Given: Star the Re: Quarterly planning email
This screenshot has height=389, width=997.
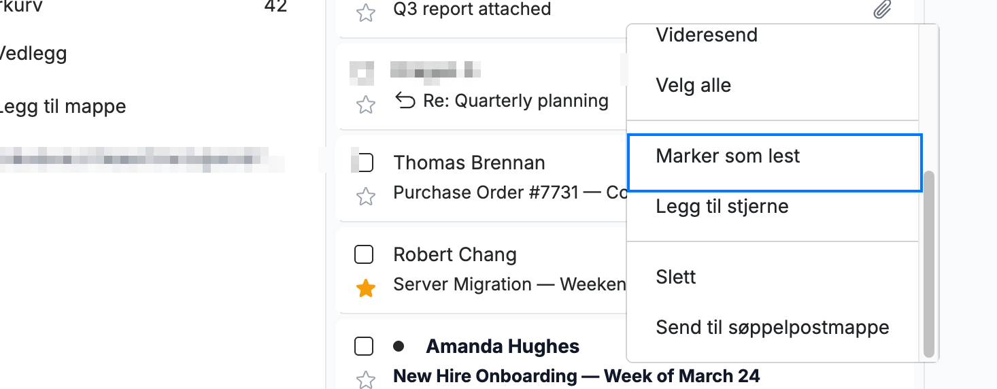Looking at the screenshot, I should click(366, 105).
